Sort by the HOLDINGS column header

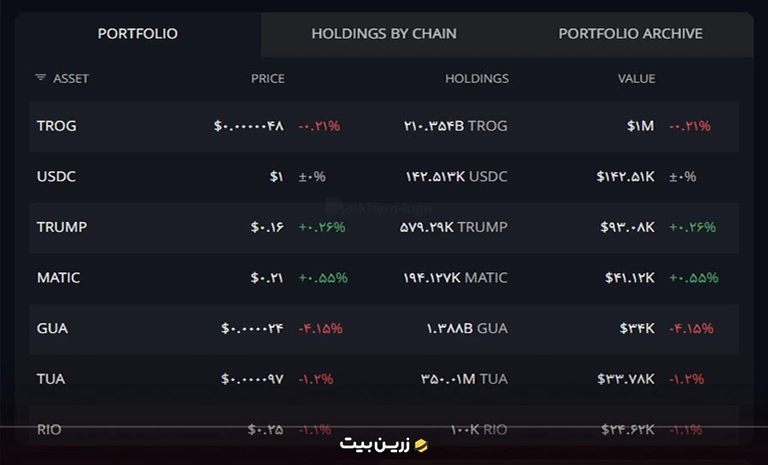477,79
